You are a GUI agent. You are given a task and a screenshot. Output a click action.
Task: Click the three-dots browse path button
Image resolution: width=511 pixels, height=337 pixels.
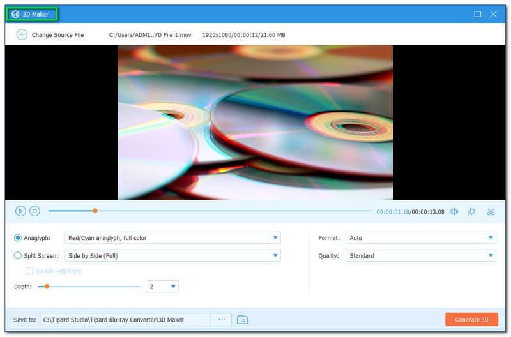click(221, 319)
